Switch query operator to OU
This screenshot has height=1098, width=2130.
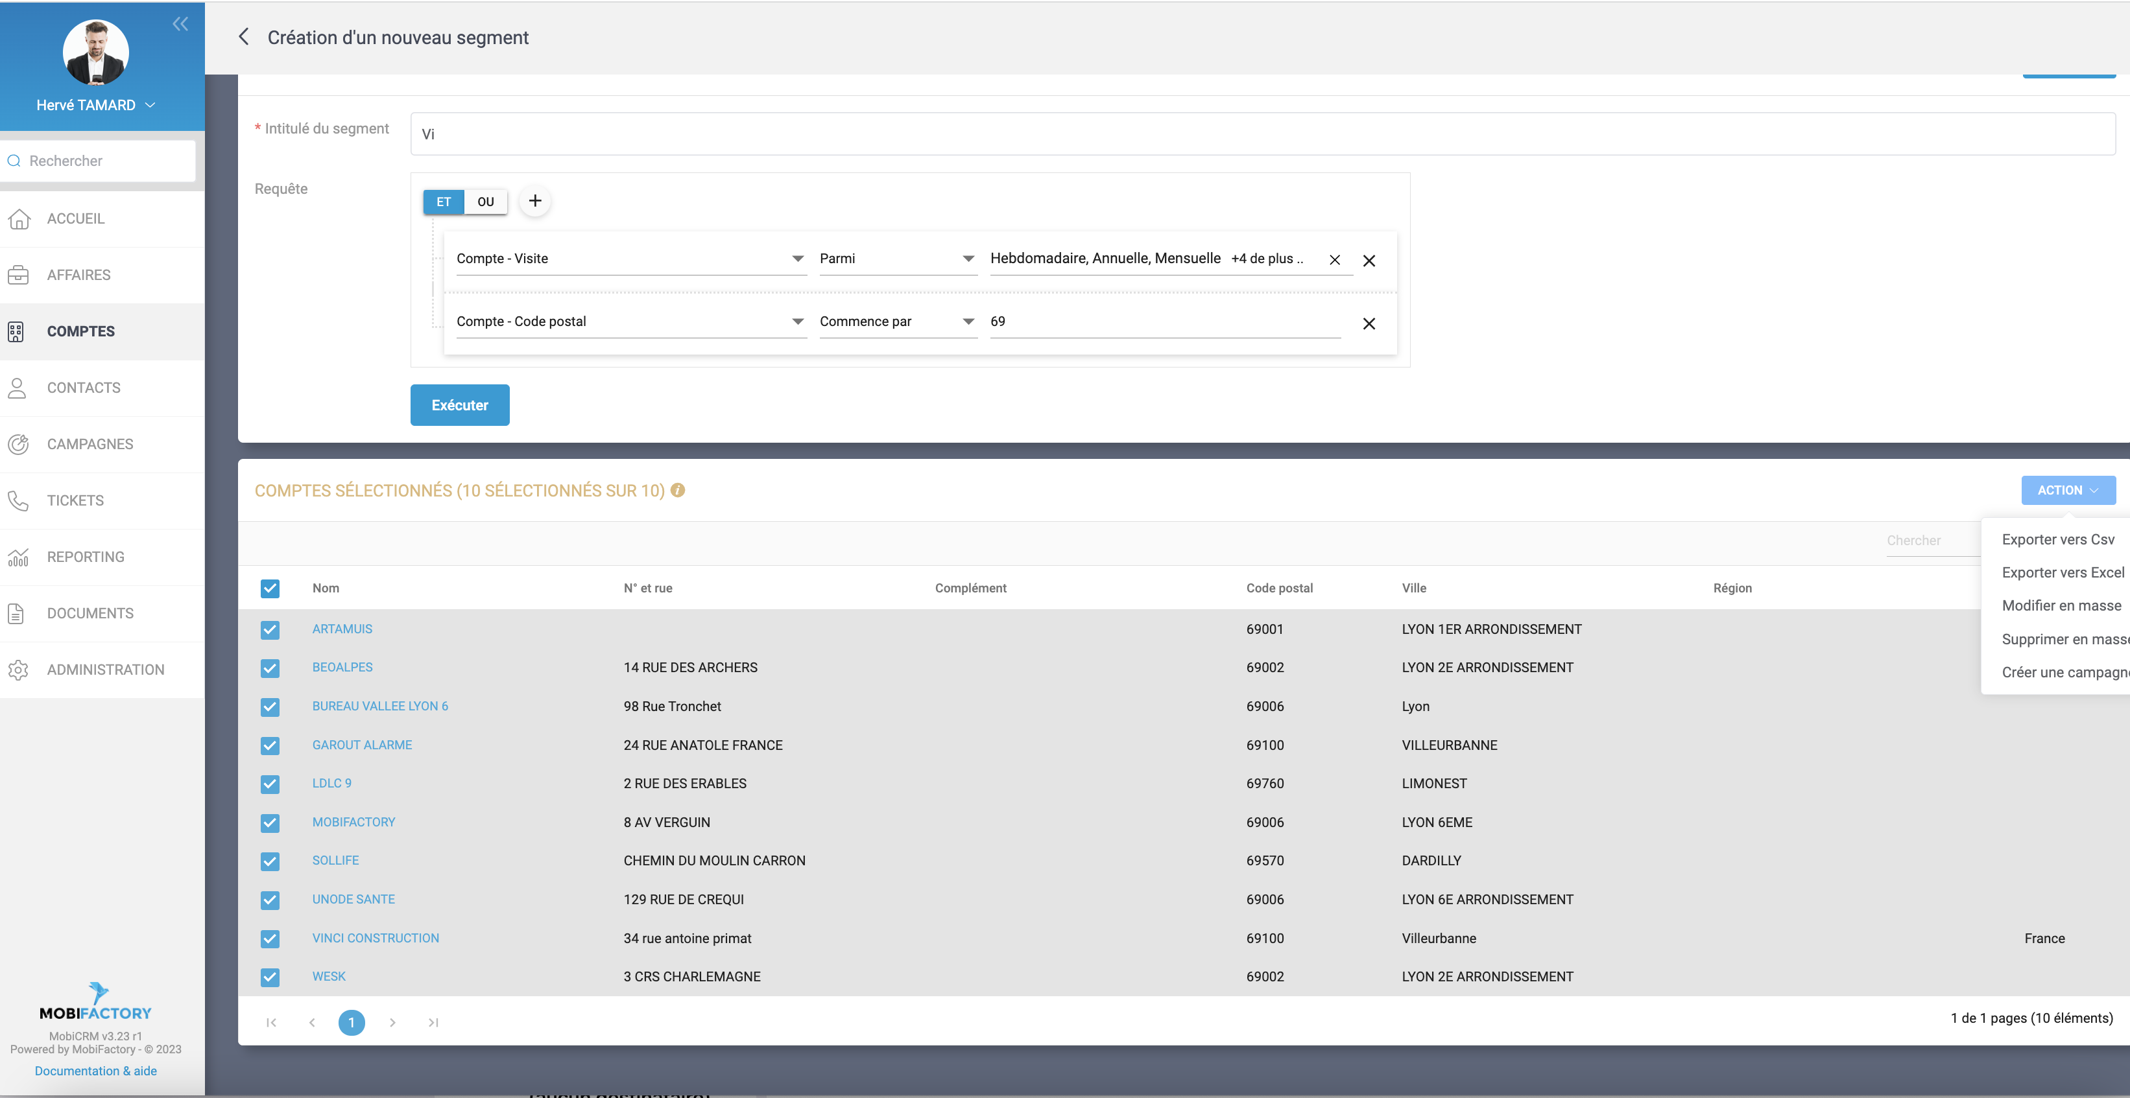point(485,202)
